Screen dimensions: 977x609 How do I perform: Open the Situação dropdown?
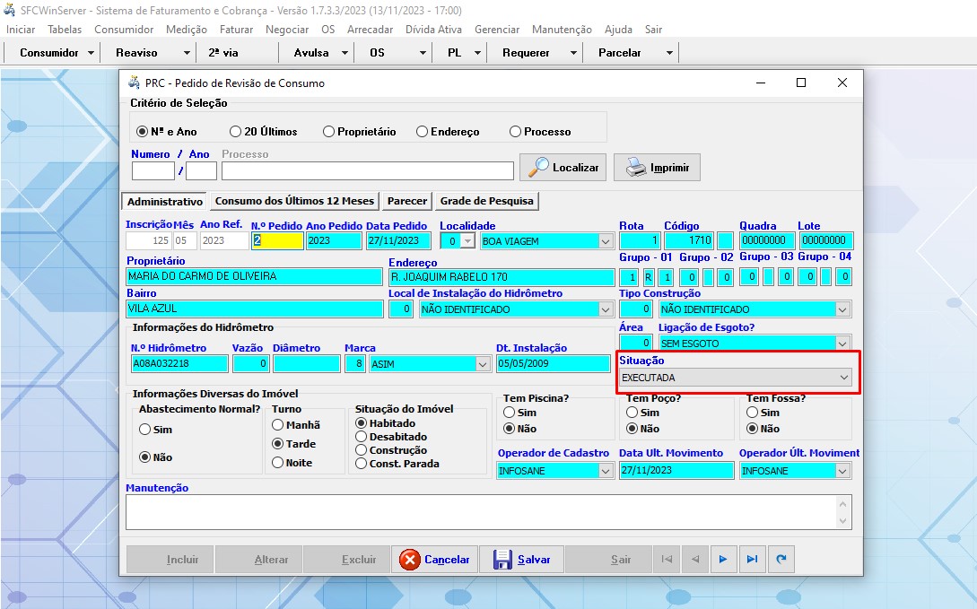click(843, 378)
